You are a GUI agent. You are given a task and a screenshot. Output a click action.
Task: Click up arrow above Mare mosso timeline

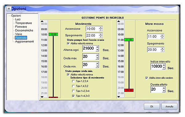pos(119,21)
